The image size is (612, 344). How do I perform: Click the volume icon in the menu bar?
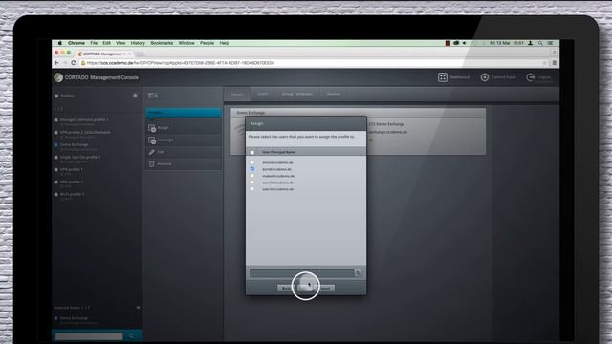click(x=464, y=43)
